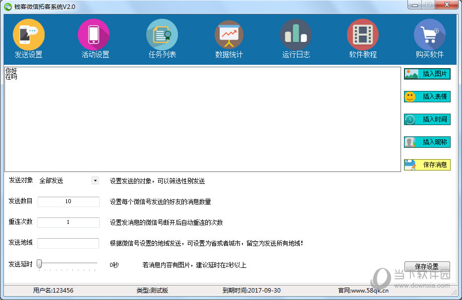Open 任务列表 task list icon
Image resolution: width=462 pixels, height=300 pixels.
coord(162,35)
